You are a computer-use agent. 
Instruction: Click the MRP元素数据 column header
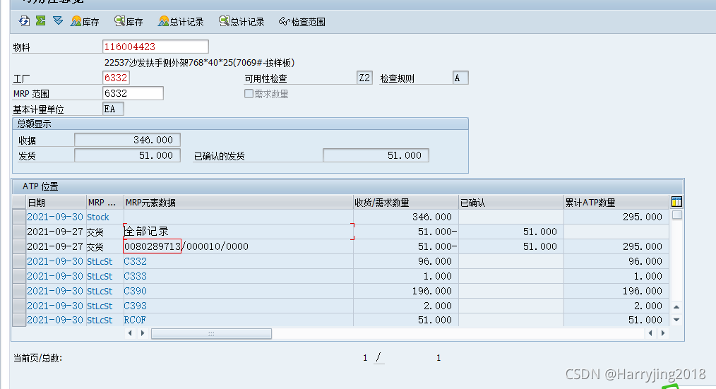[x=238, y=202]
